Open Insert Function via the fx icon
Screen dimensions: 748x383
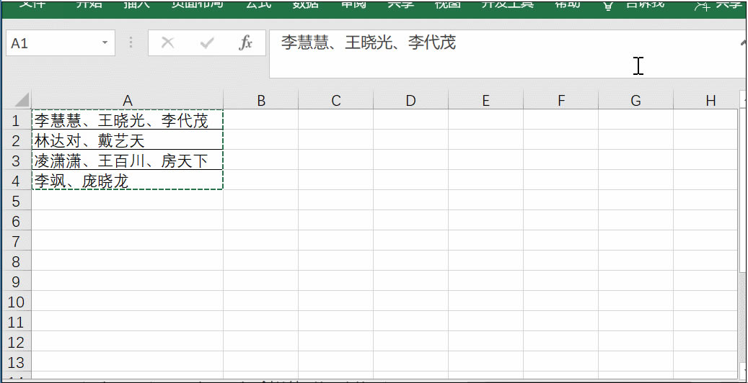click(246, 43)
